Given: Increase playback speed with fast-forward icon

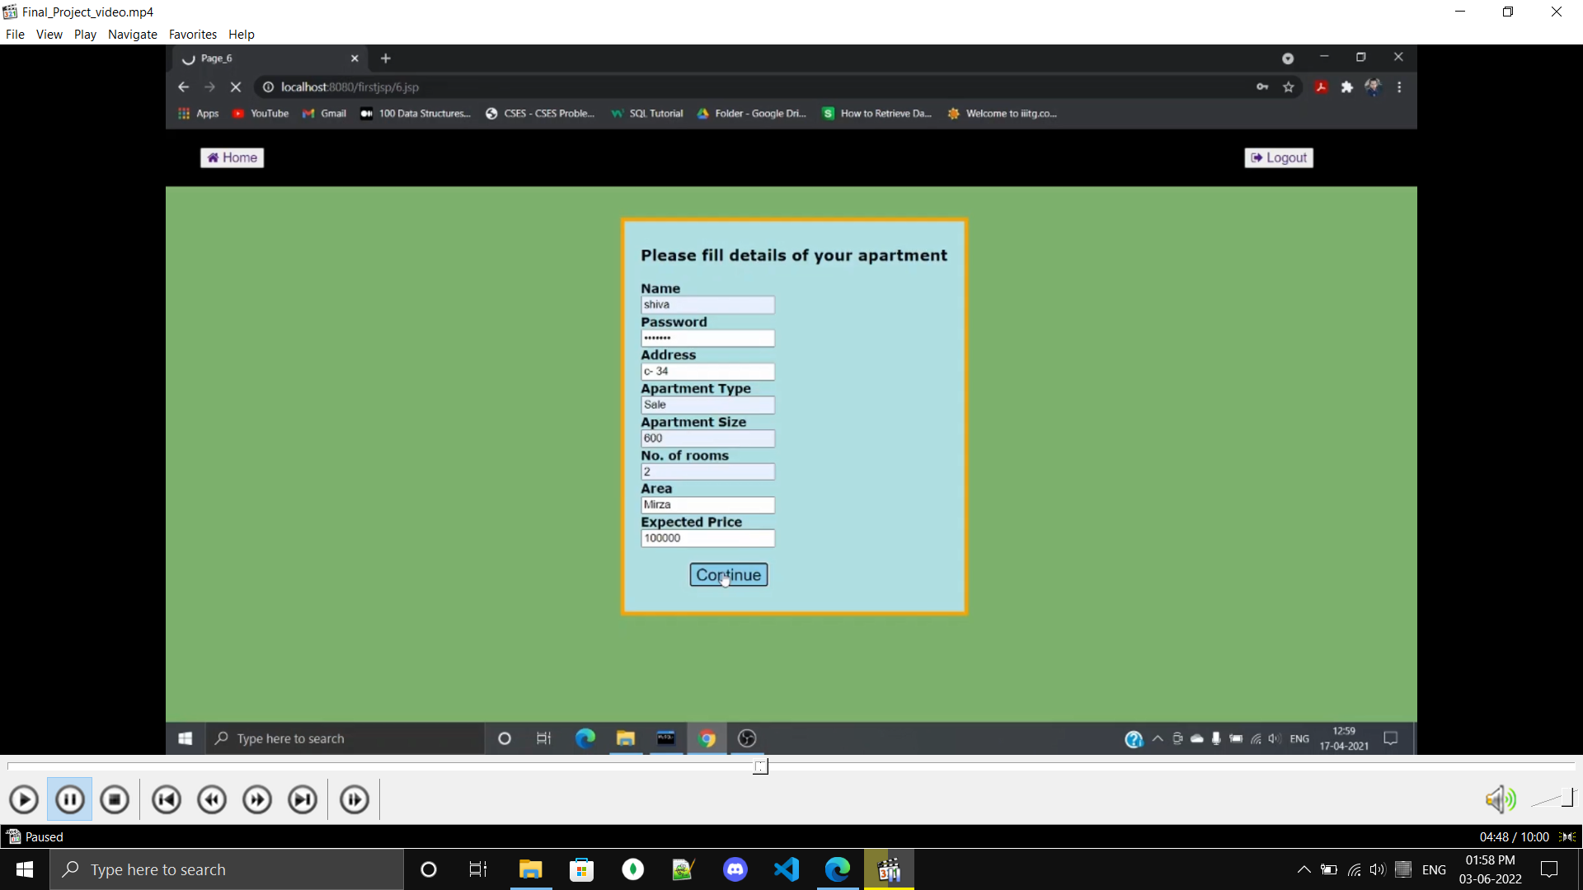Looking at the screenshot, I should pyautogui.click(x=257, y=799).
